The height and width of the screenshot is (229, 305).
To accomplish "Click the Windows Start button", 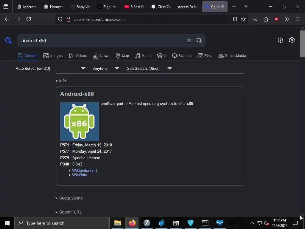I will click(x=7, y=223).
